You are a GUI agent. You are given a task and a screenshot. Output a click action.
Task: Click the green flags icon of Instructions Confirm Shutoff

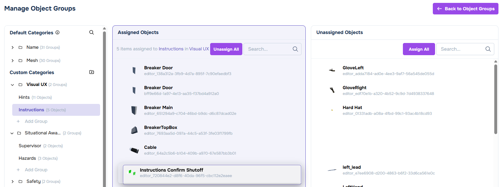pos(132,173)
